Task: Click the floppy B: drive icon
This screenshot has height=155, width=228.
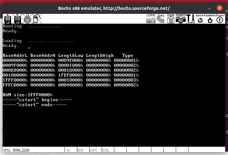Action: click(x=18, y=19)
